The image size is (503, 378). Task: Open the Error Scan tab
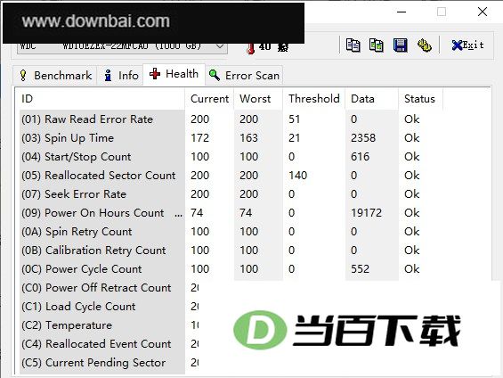click(244, 76)
